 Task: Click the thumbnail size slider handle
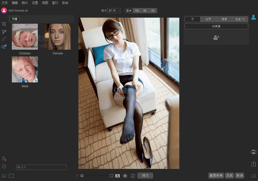tap(82, 176)
